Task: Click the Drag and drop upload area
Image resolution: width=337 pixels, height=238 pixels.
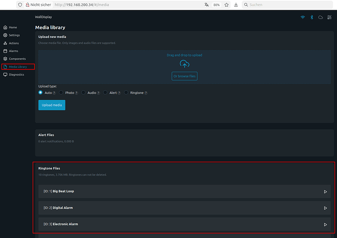Action: tap(185, 67)
